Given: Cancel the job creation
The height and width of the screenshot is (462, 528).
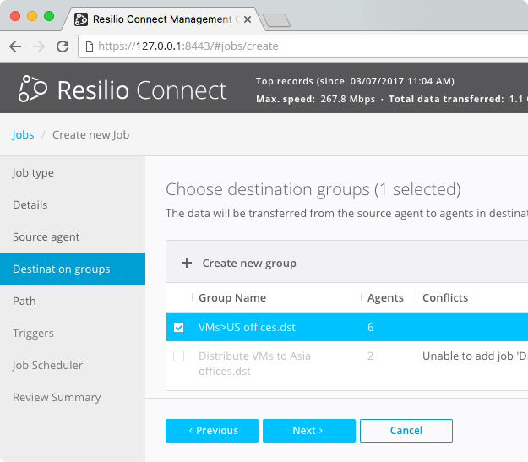Looking at the screenshot, I should coord(406,431).
